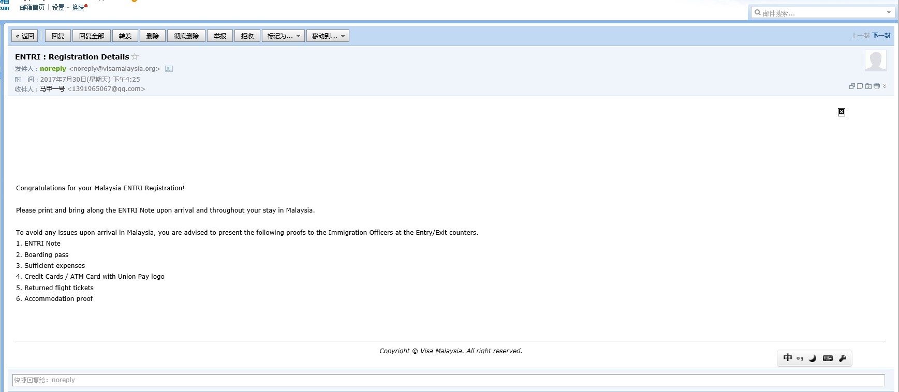This screenshot has height=392, width=899.
Task: Click the broken image placeholder in email
Action: click(x=842, y=112)
